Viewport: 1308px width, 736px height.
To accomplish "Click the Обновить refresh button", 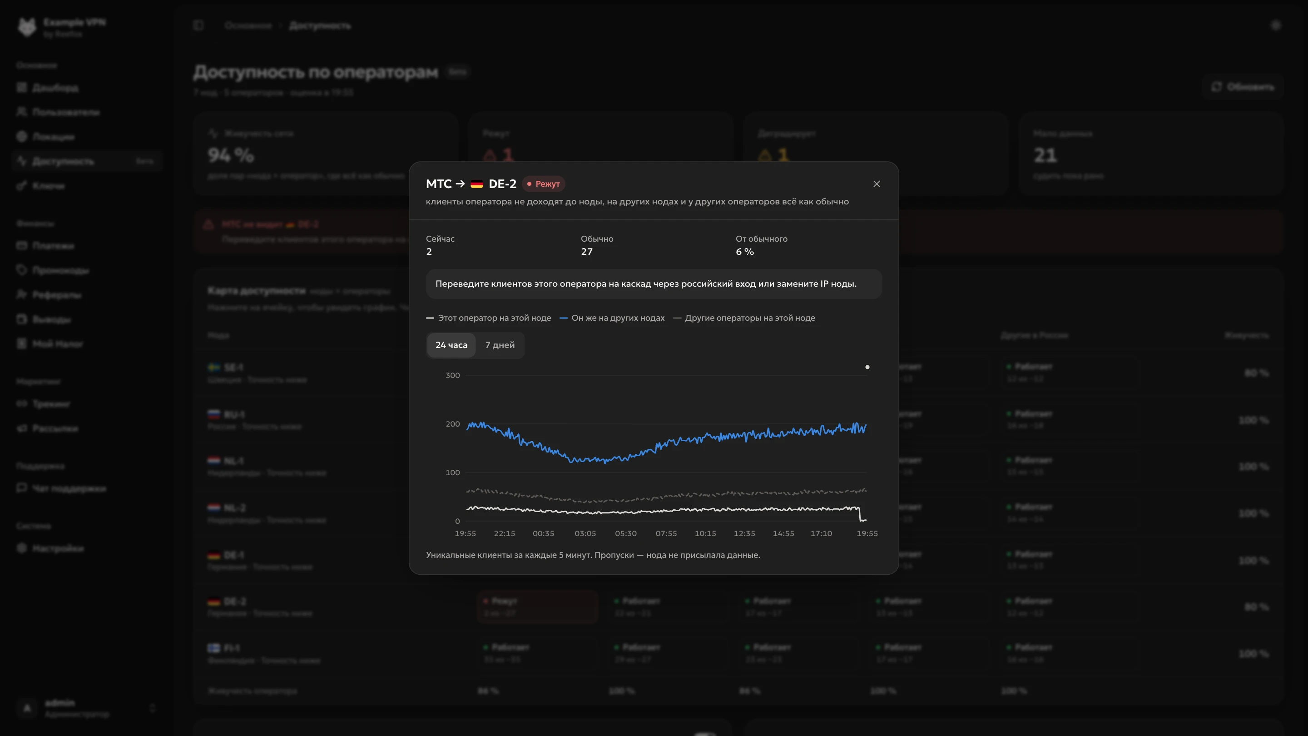I will pos(1243,87).
